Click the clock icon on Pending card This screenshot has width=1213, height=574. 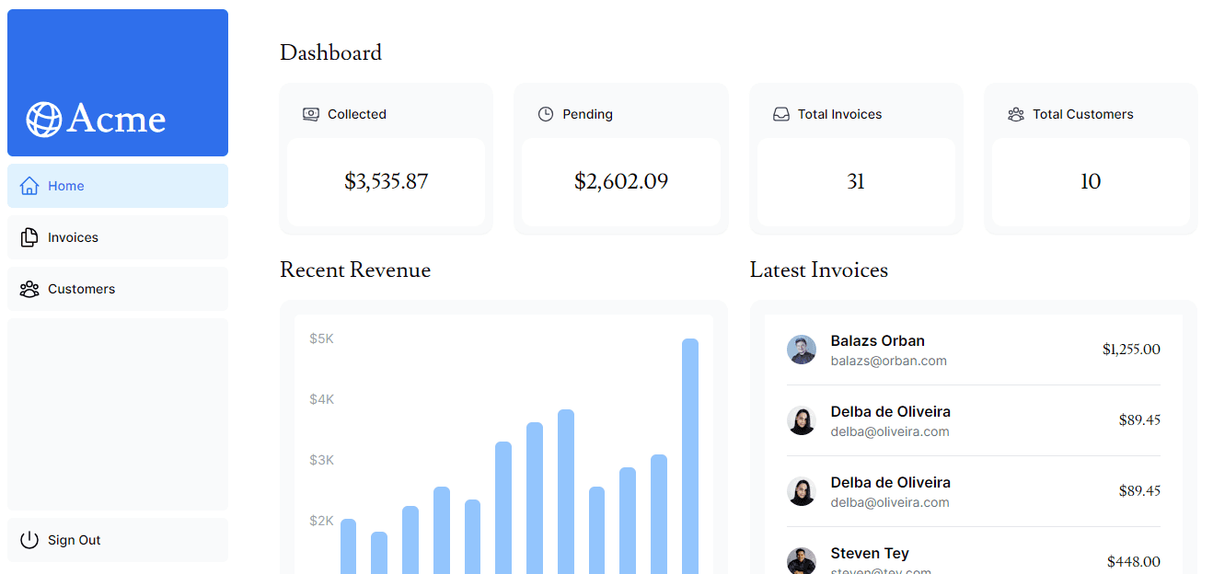pyautogui.click(x=546, y=114)
